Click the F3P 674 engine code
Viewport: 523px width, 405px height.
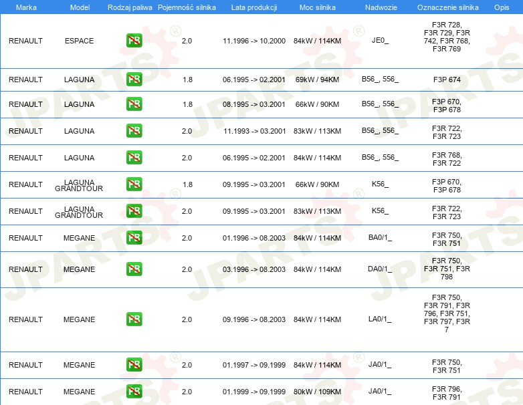pos(447,80)
